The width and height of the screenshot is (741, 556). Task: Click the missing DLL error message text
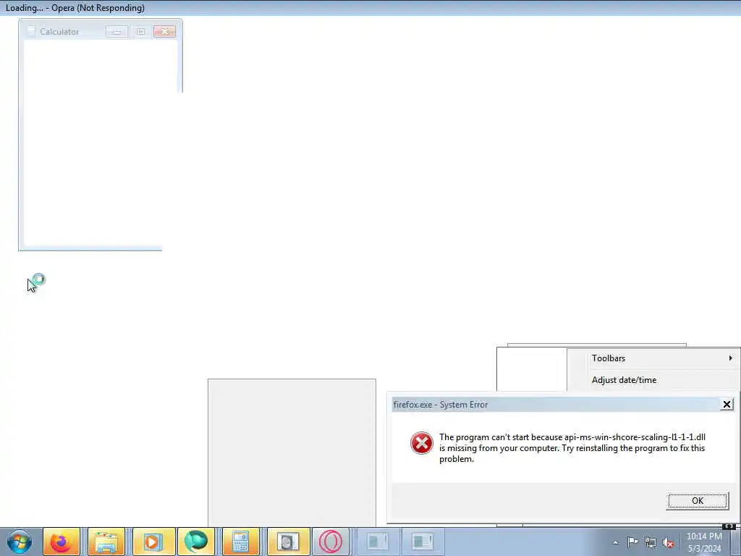(x=572, y=447)
